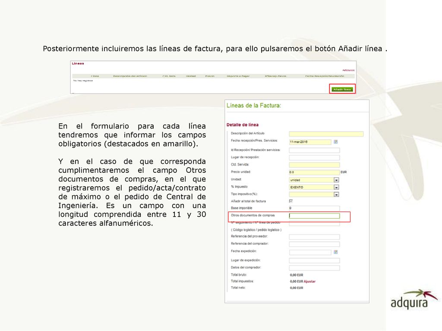The width and height of the screenshot is (442, 331).
Task: Click the Fecha Recepción/Devolución column header
Action: 325,76
